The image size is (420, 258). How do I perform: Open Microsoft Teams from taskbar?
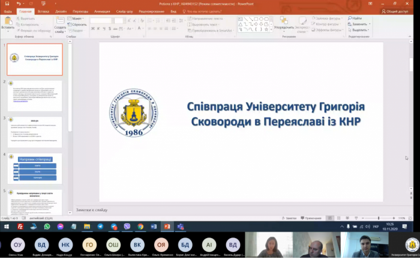tap(181, 227)
